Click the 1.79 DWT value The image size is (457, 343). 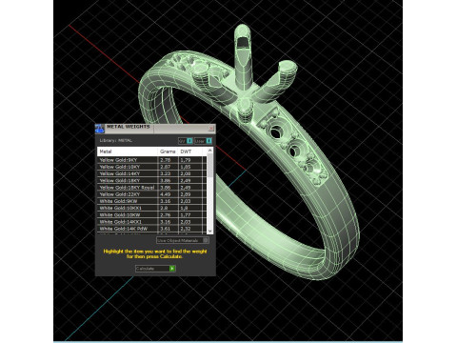point(186,160)
